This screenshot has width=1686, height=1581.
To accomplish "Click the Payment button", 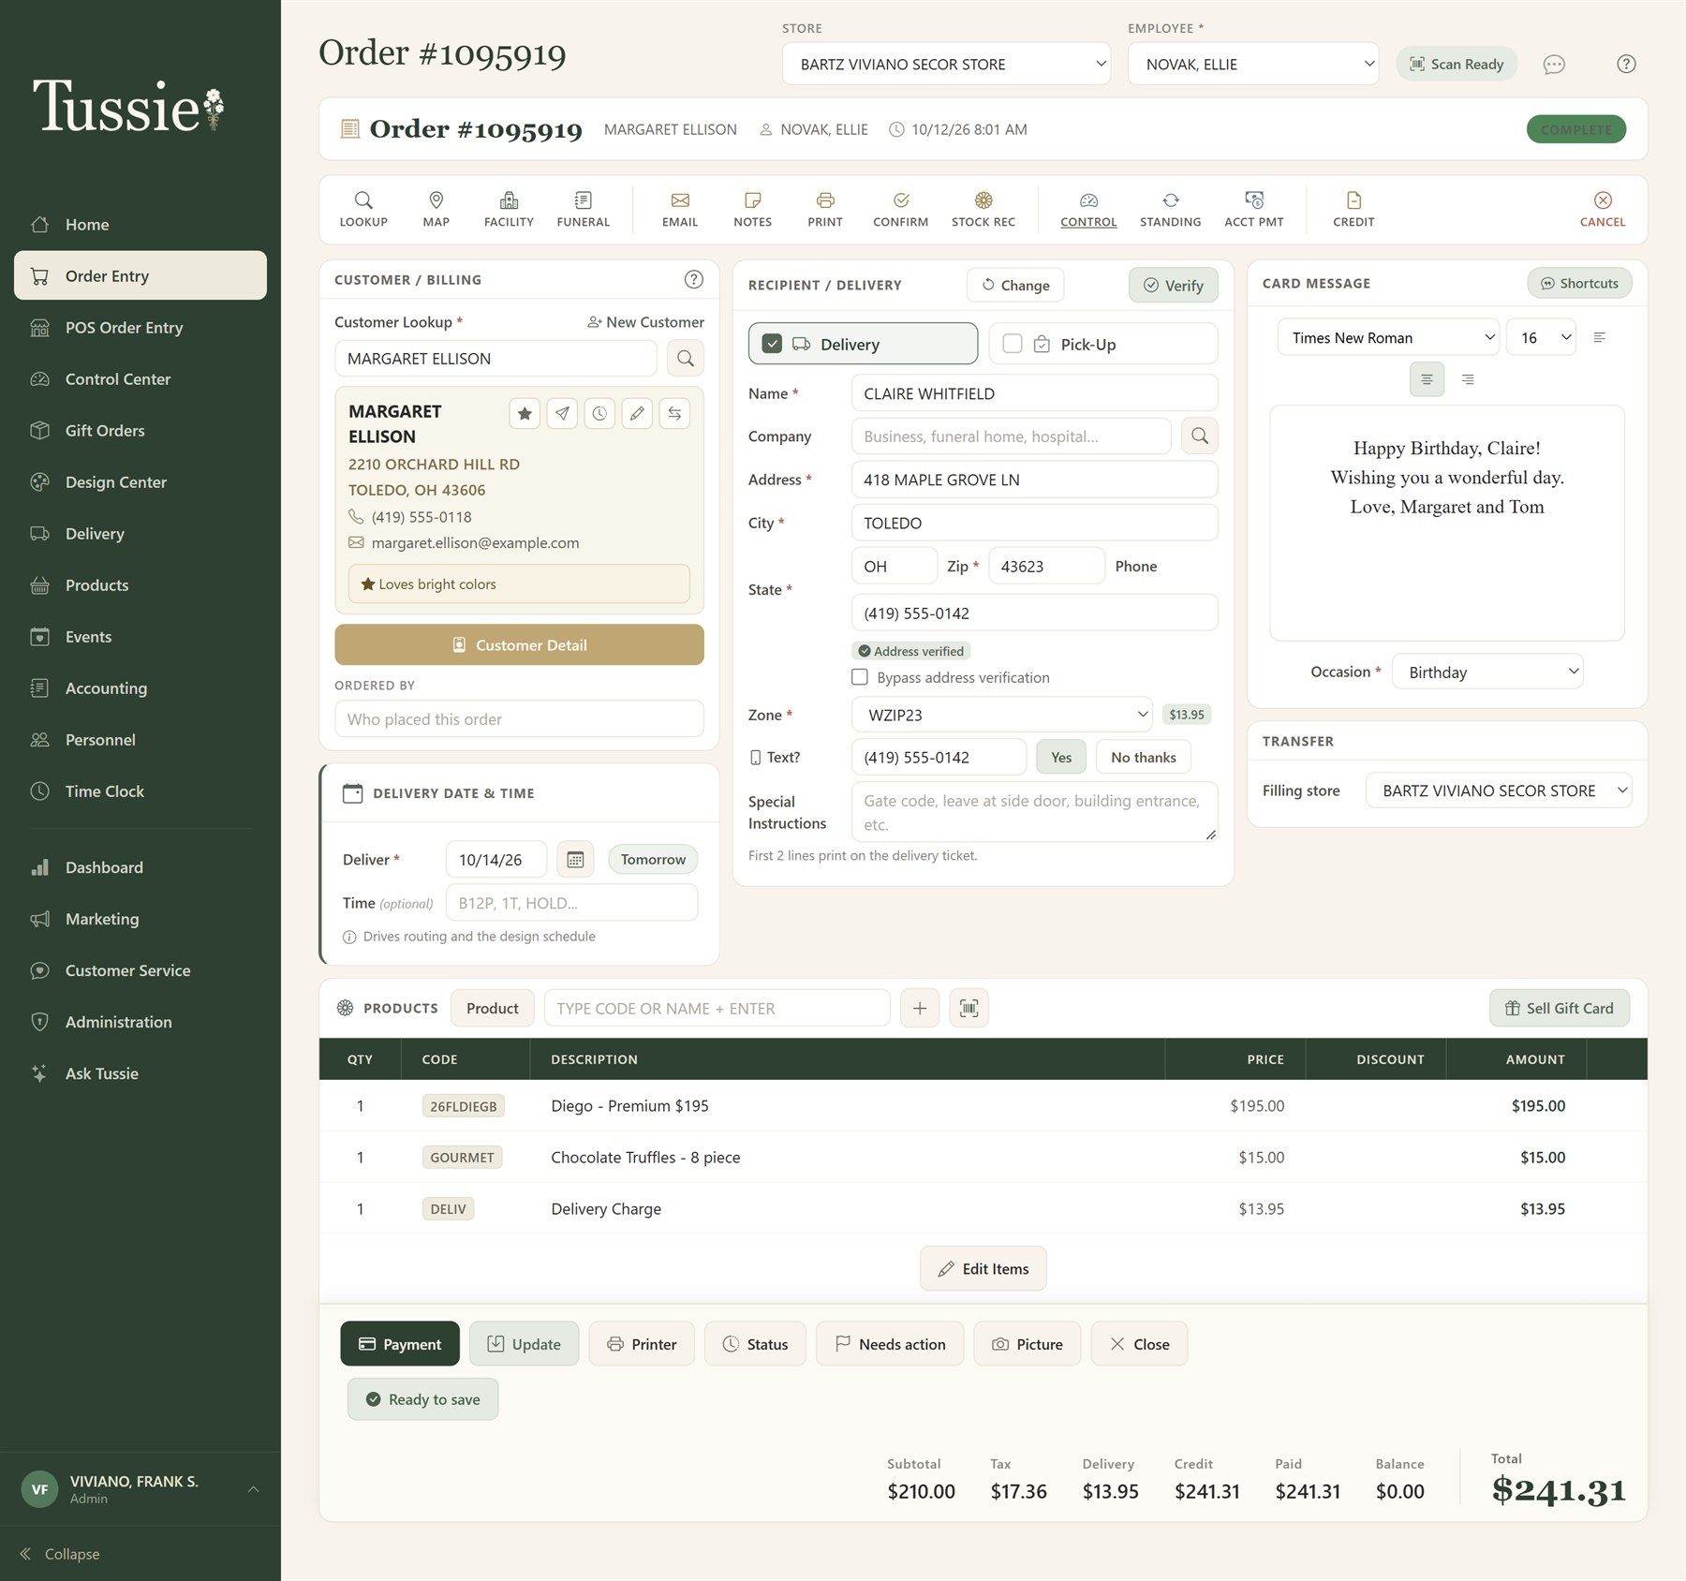I will (400, 1344).
